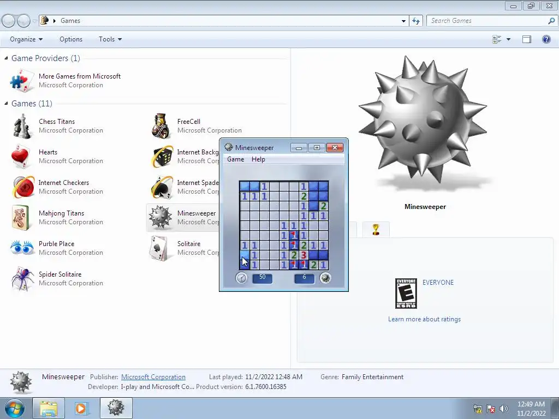Screen dimensions: 559x419
Task: Click the large Minesweeper preview image
Action: pyautogui.click(x=423, y=120)
